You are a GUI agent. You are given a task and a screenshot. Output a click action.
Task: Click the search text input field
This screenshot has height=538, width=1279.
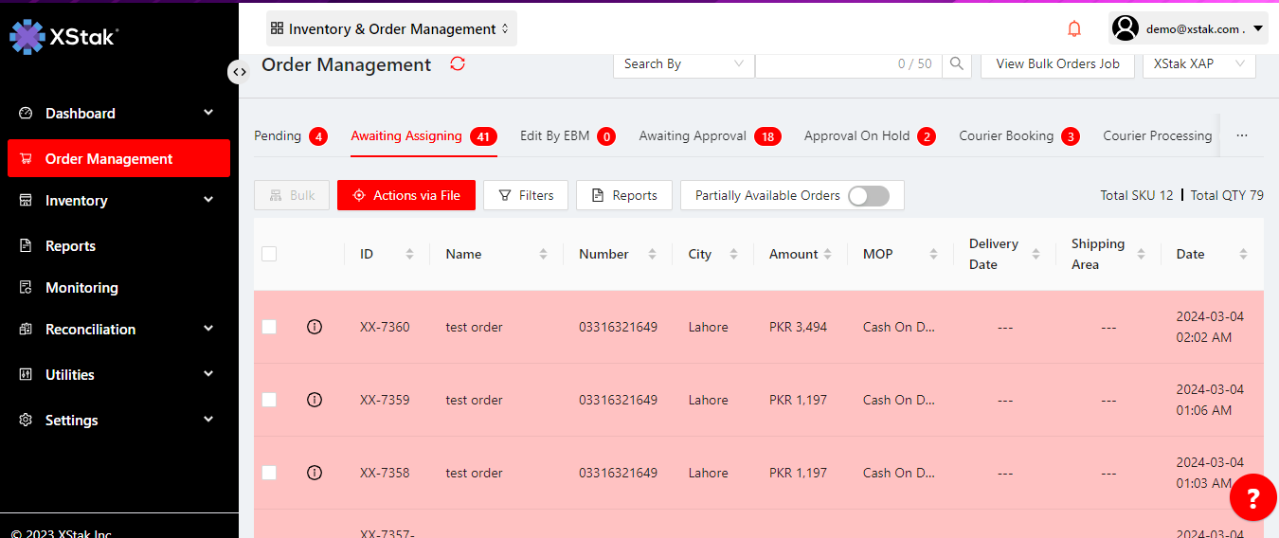(824, 63)
